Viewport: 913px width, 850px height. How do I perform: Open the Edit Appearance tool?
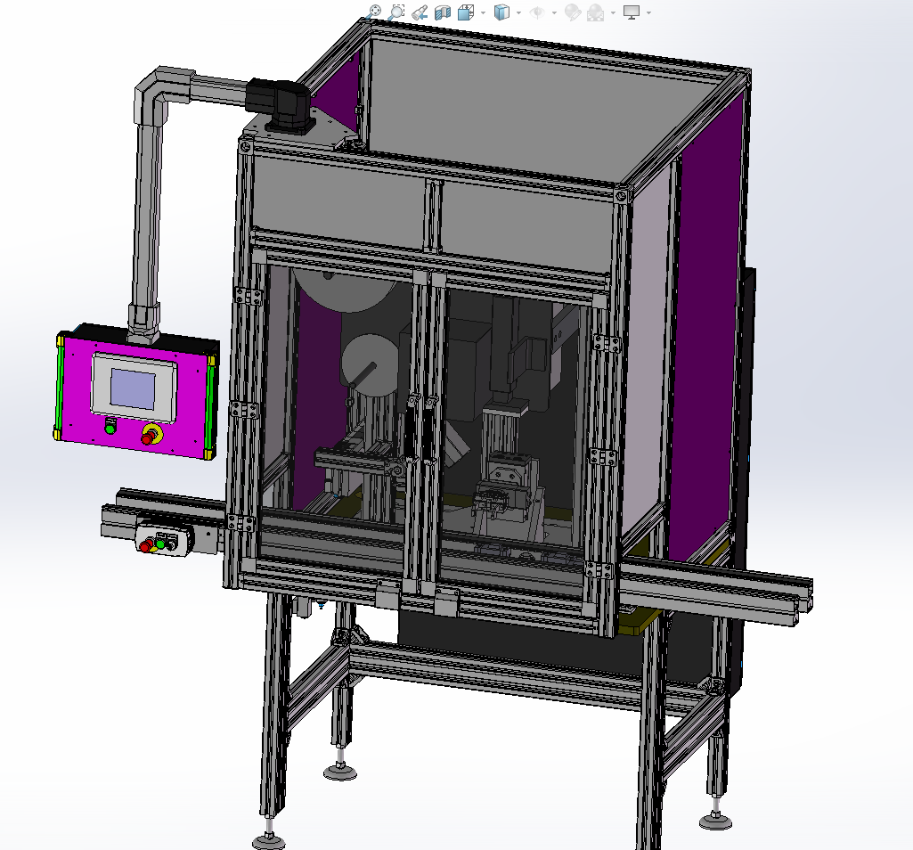pyautogui.click(x=573, y=12)
